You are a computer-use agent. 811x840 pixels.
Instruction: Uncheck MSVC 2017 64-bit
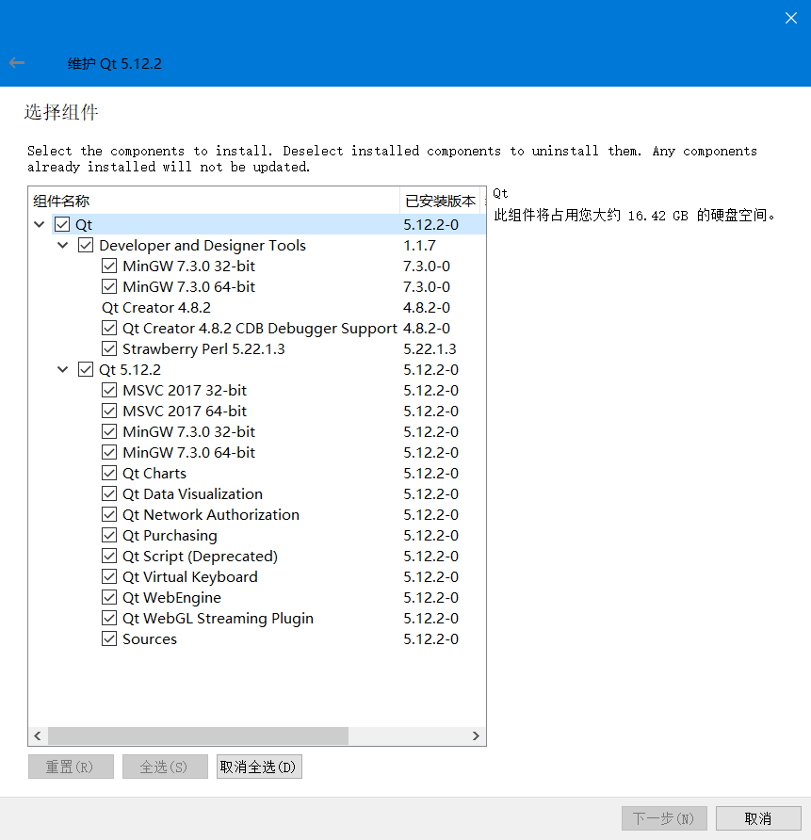click(x=109, y=411)
